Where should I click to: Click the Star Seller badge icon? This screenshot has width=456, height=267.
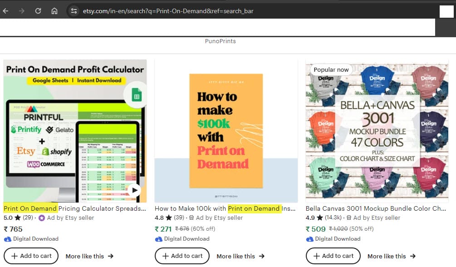[x=42, y=218]
